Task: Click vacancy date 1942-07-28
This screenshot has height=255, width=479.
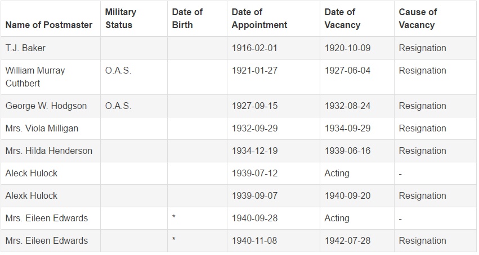Action: [x=347, y=241]
